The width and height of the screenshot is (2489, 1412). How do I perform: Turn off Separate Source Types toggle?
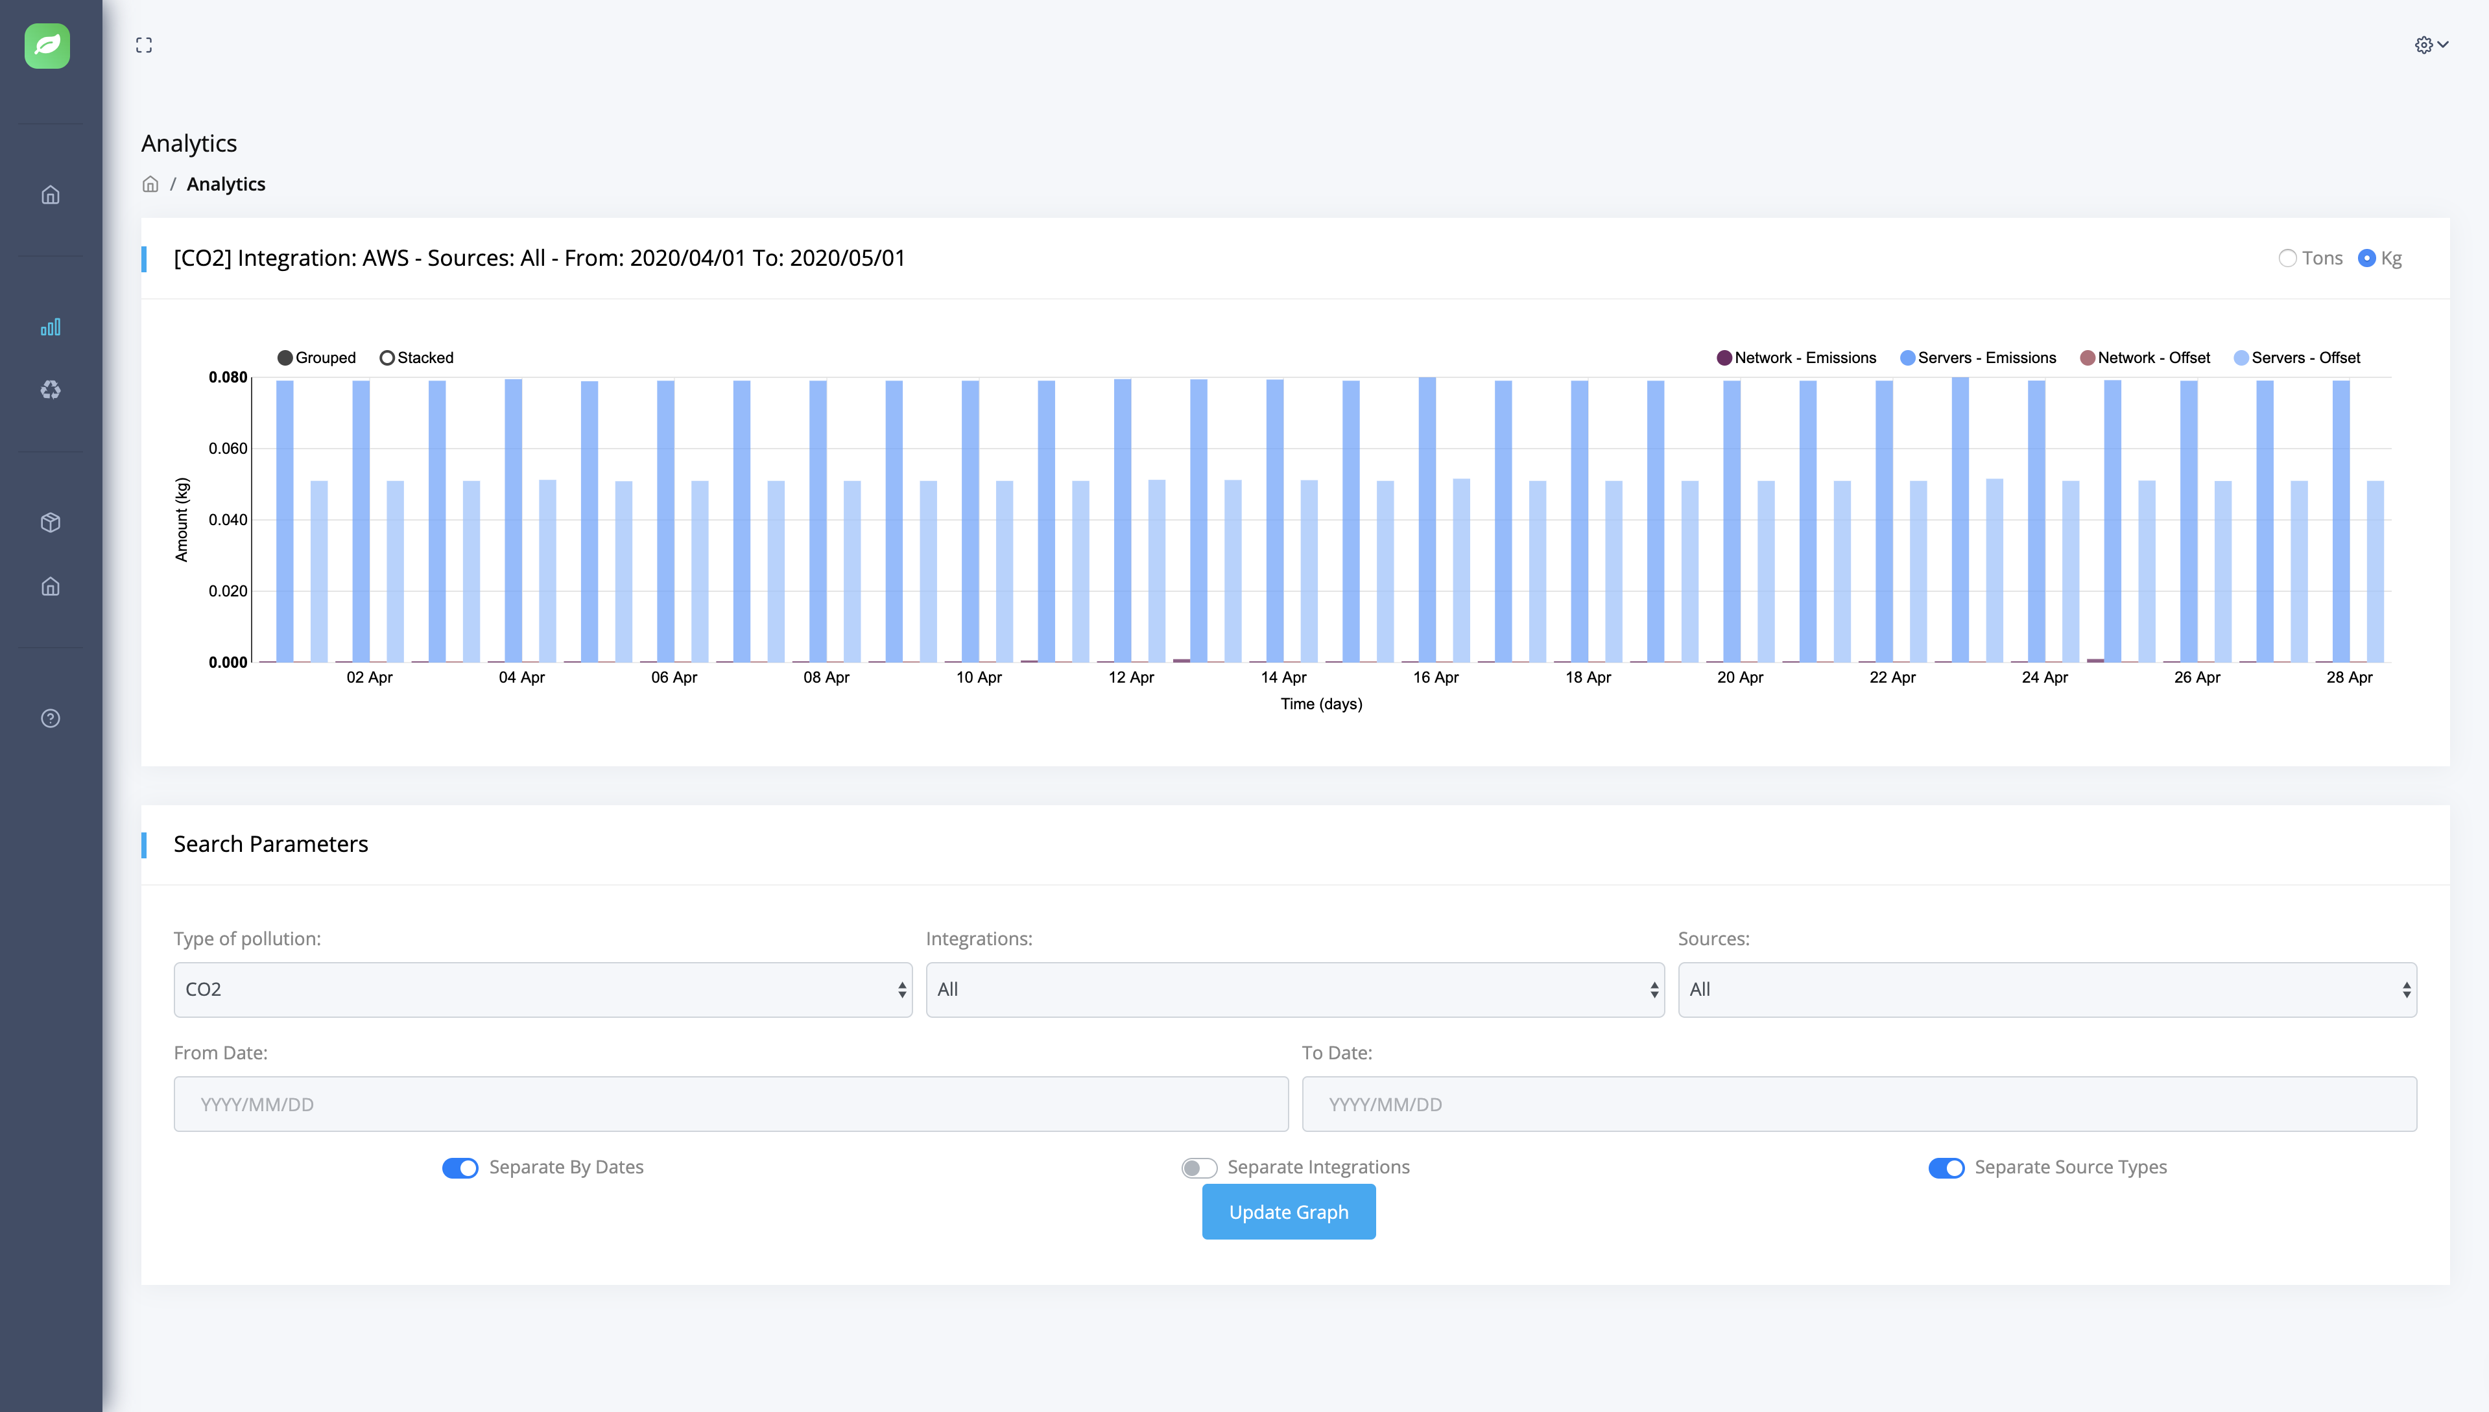[1946, 1168]
